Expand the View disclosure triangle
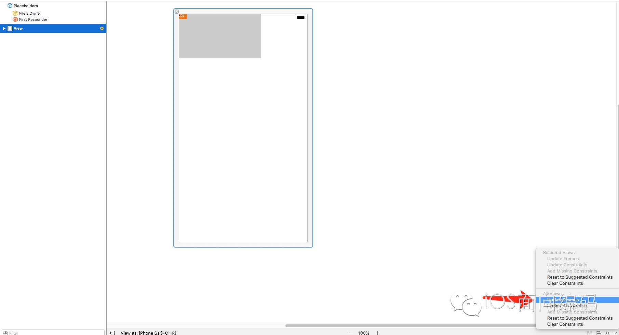The height and width of the screenshot is (335, 619). tap(4, 28)
